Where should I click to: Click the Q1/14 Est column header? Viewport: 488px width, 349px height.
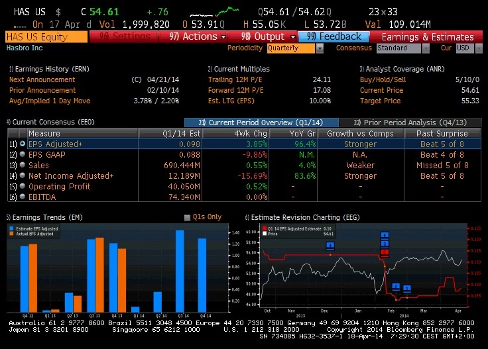(170, 134)
